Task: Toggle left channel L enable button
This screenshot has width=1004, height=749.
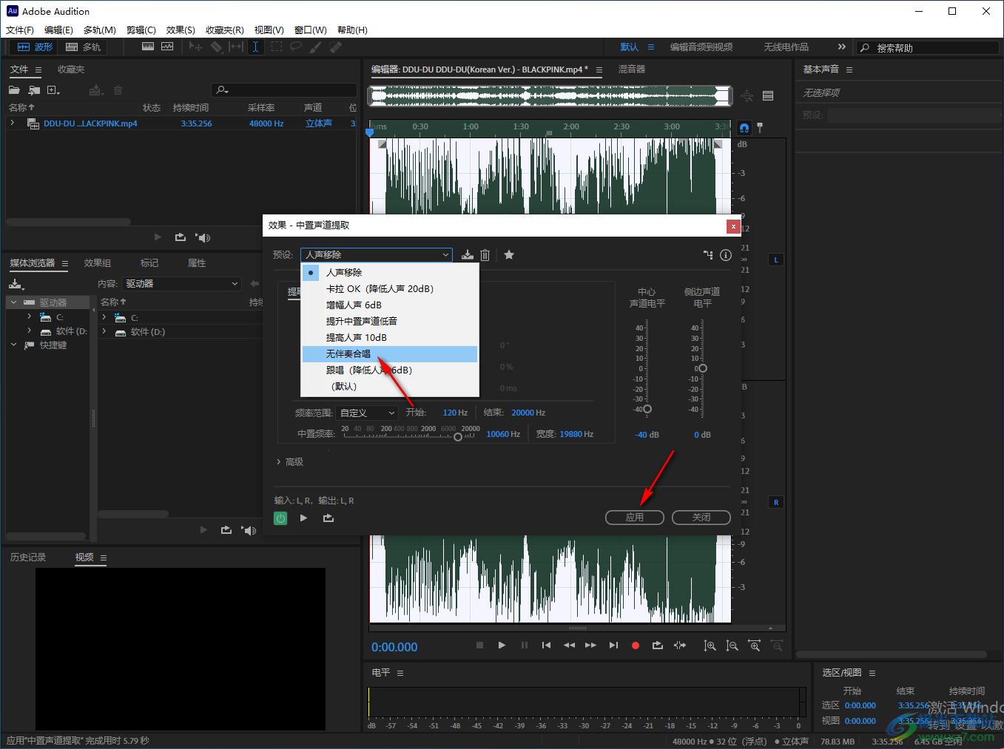Action: (x=776, y=260)
